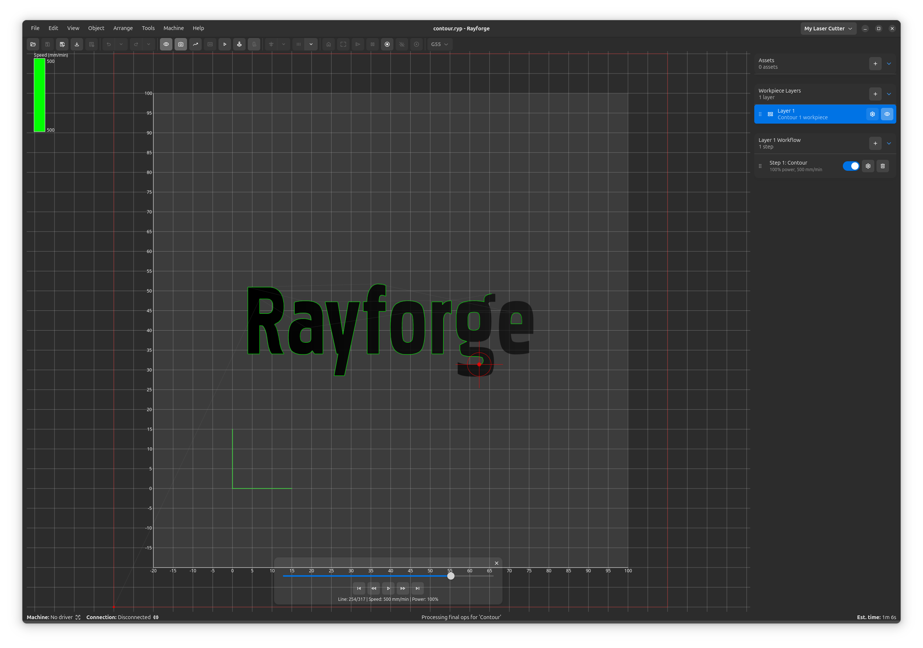This screenshot has width=923, height=648.
Task: Open the Arrange menu
Action: 123,28
